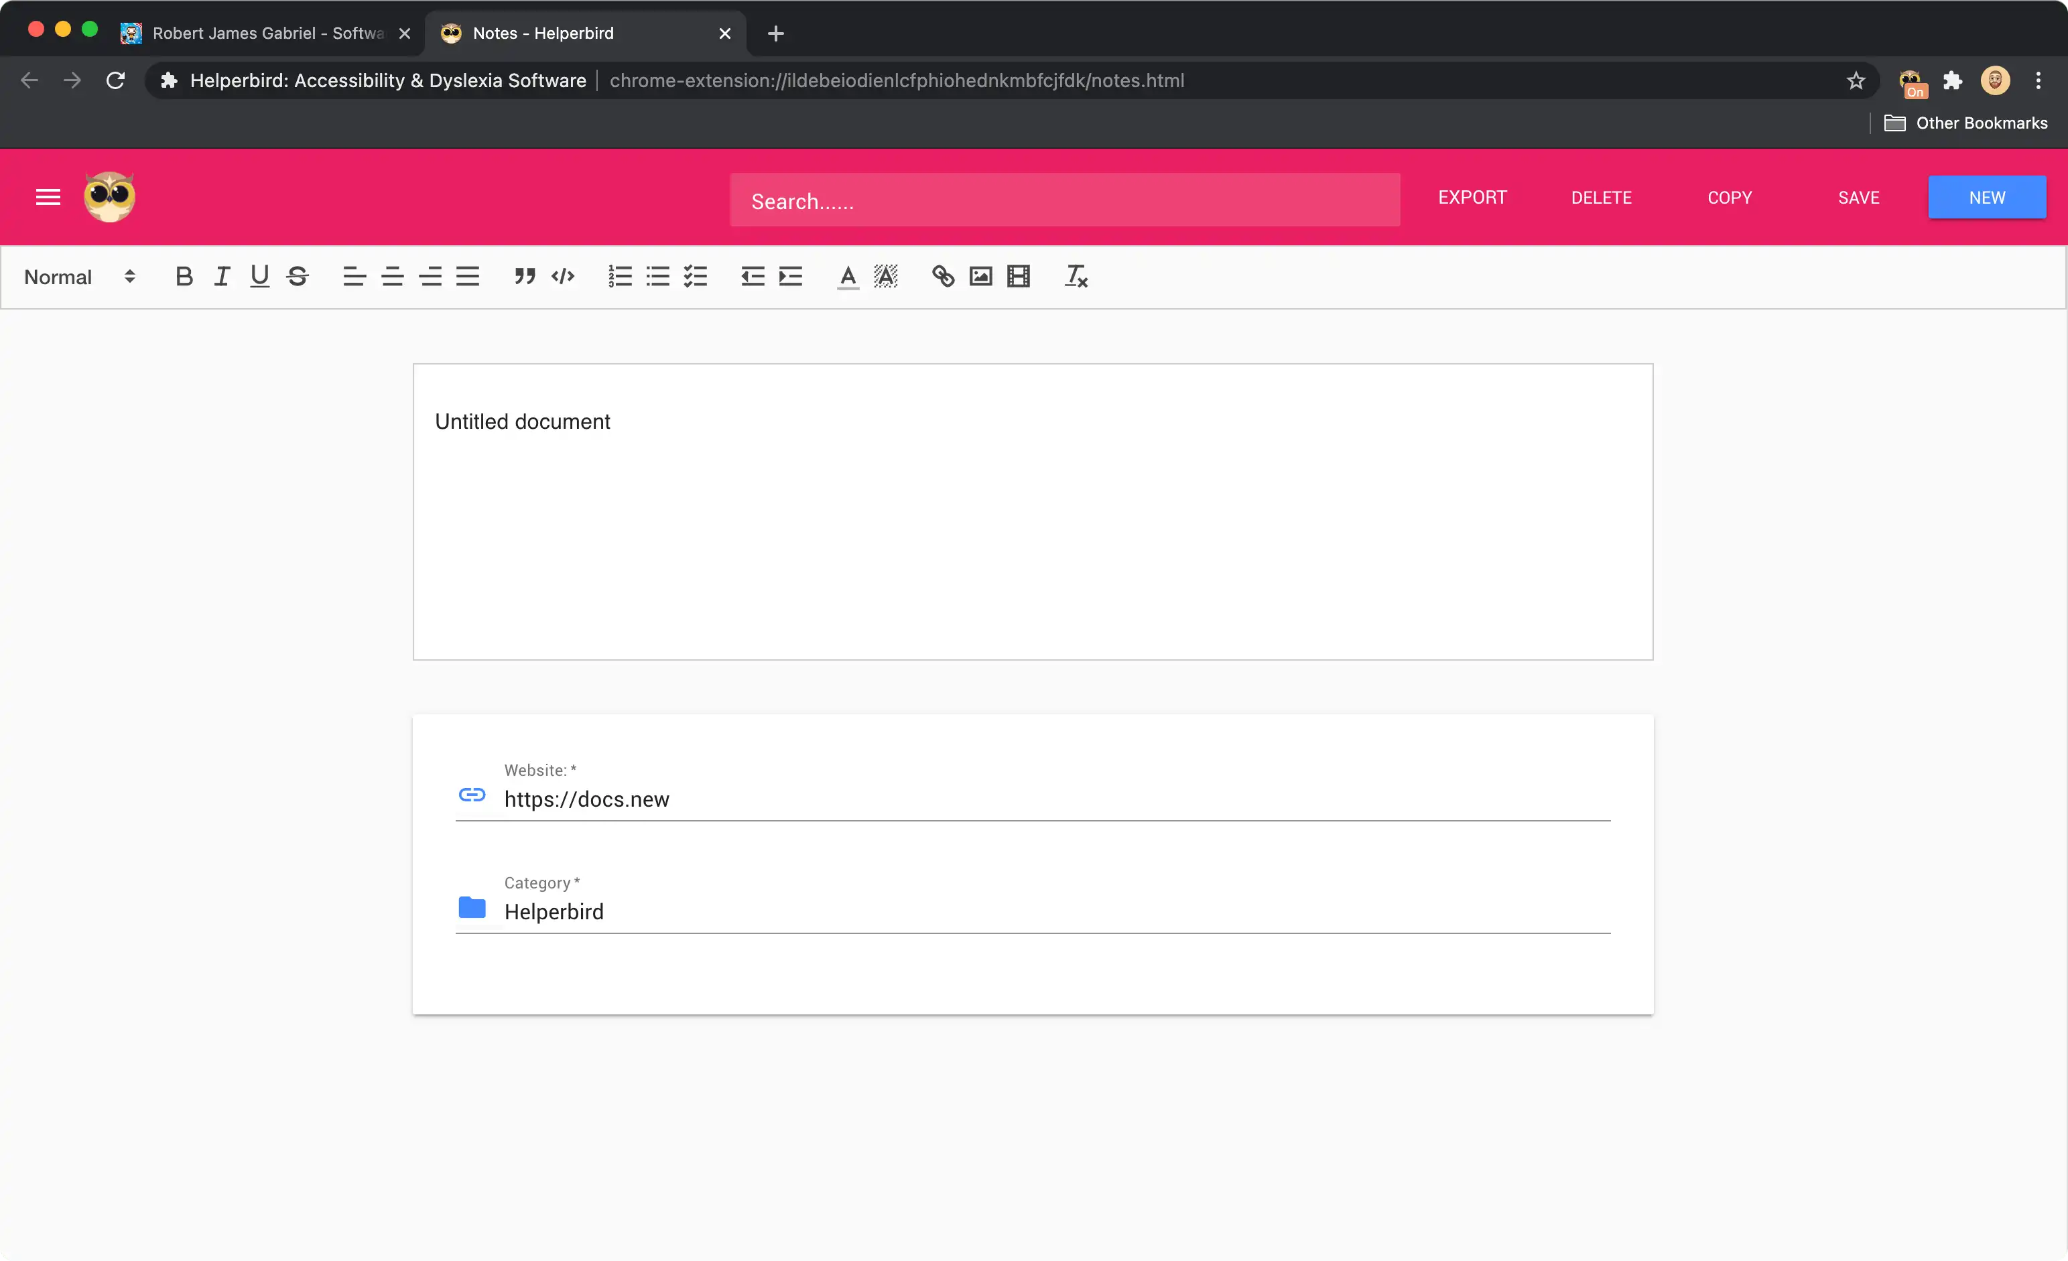This screenshot has height=1261, width=2068.
Task: Insert a hyperlink
Action: 942,276
